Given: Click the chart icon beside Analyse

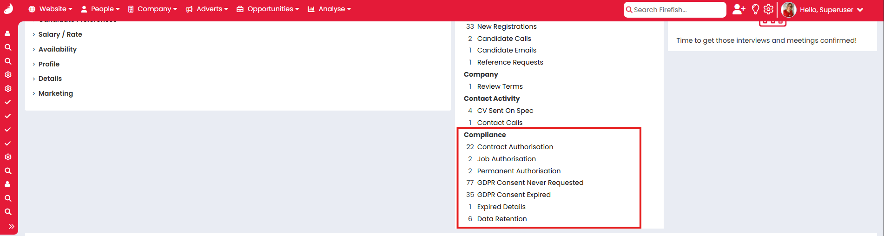Looking at the screenshot, I should tap(311, 9).
